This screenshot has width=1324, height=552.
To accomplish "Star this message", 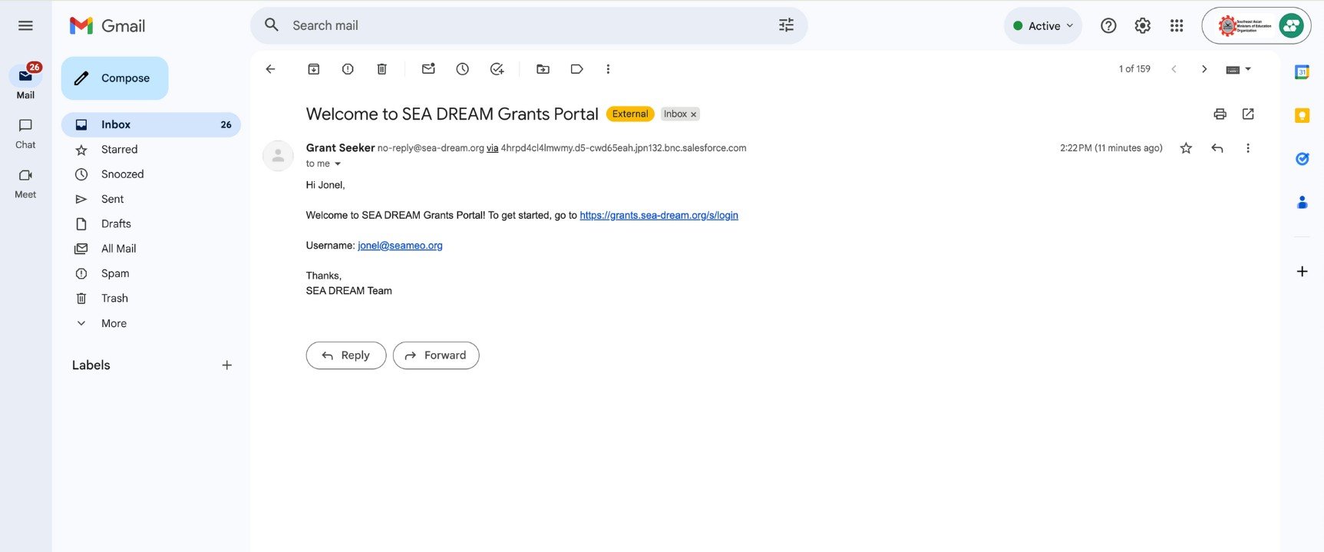I will click(x=1186, y=148).
